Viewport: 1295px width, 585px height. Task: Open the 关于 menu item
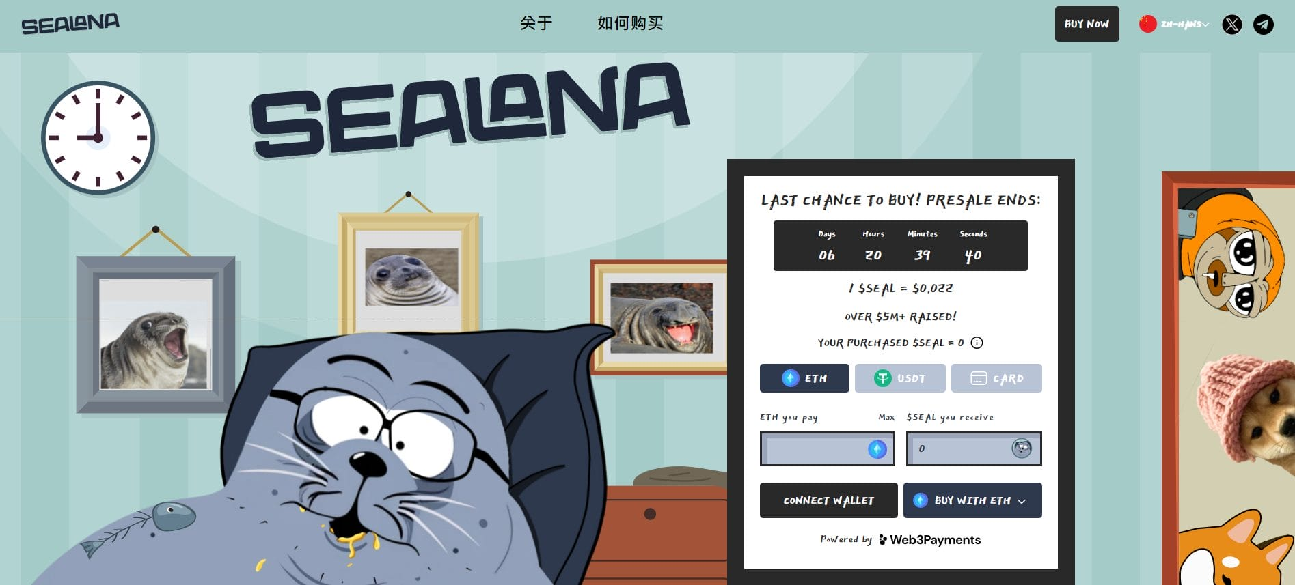536,23
